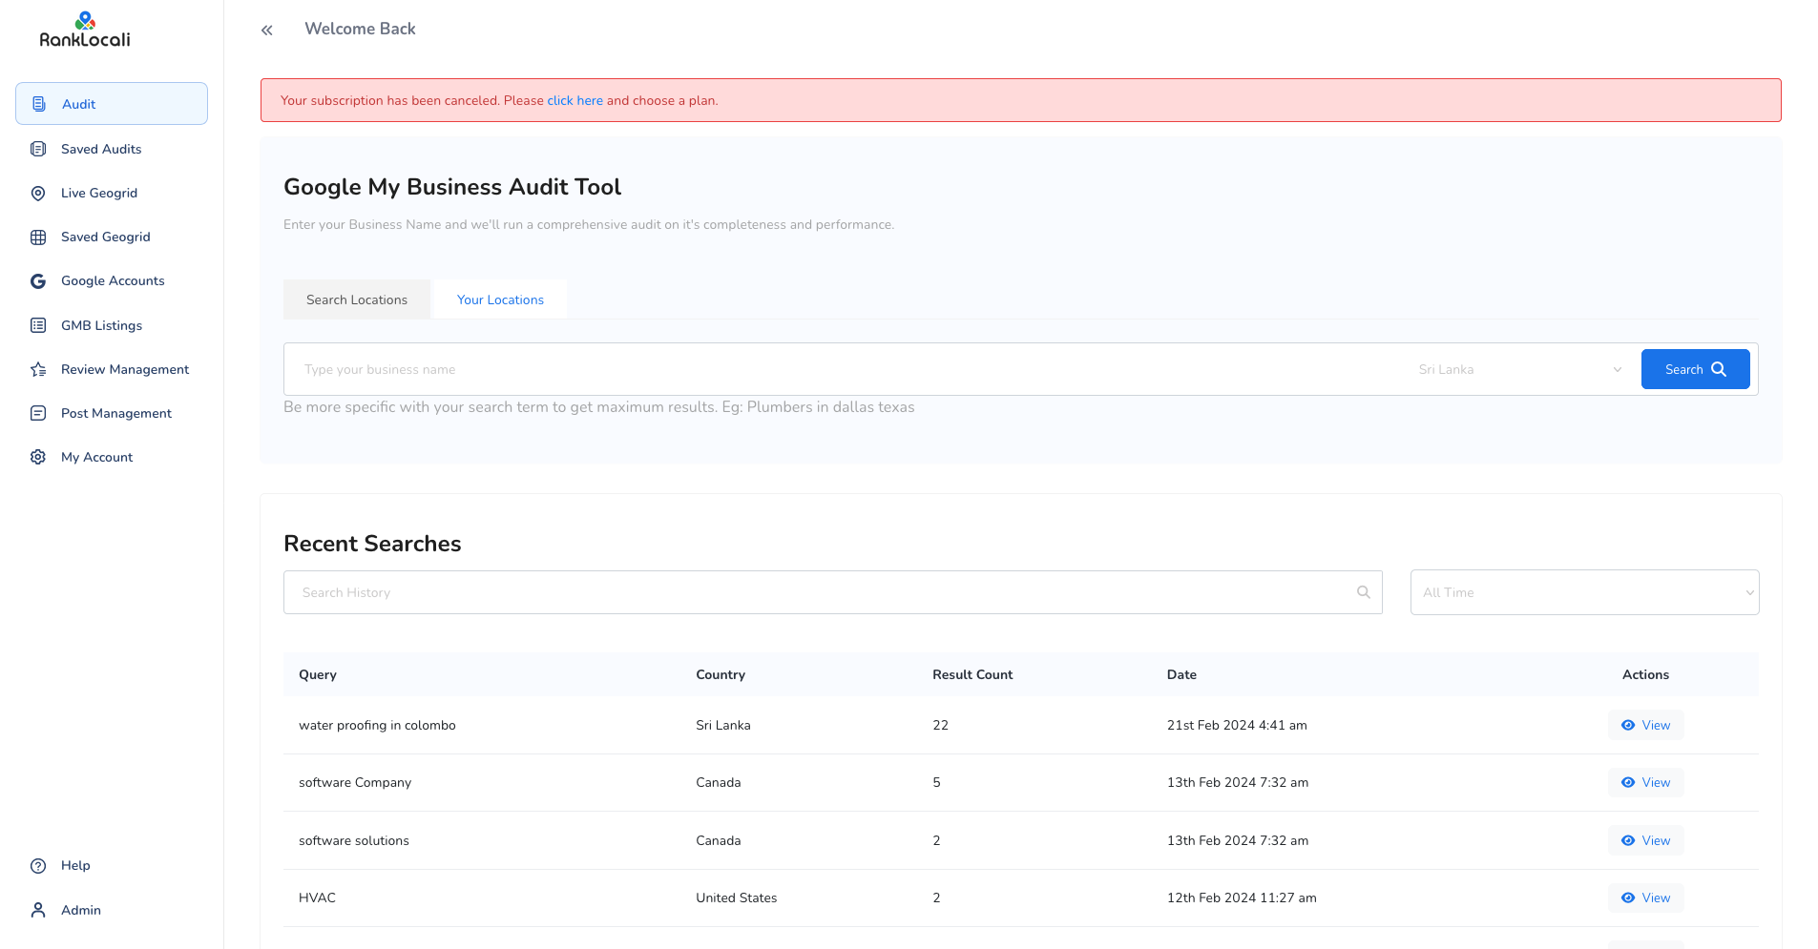This screenshot has height=949, width=1818.
Task: Select the Review Management star icon
Action: (37, 369)
